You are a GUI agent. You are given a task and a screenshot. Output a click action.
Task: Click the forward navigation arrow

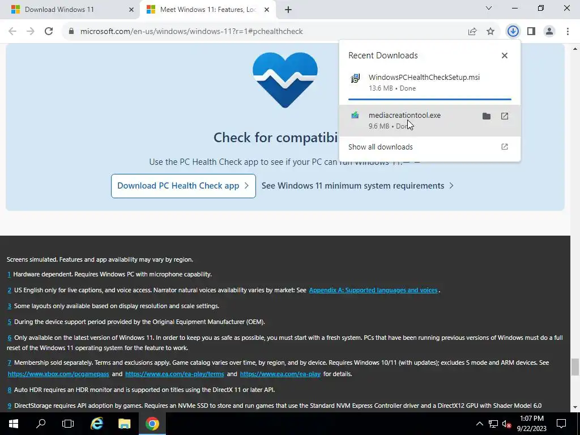(x=31, y=32)
